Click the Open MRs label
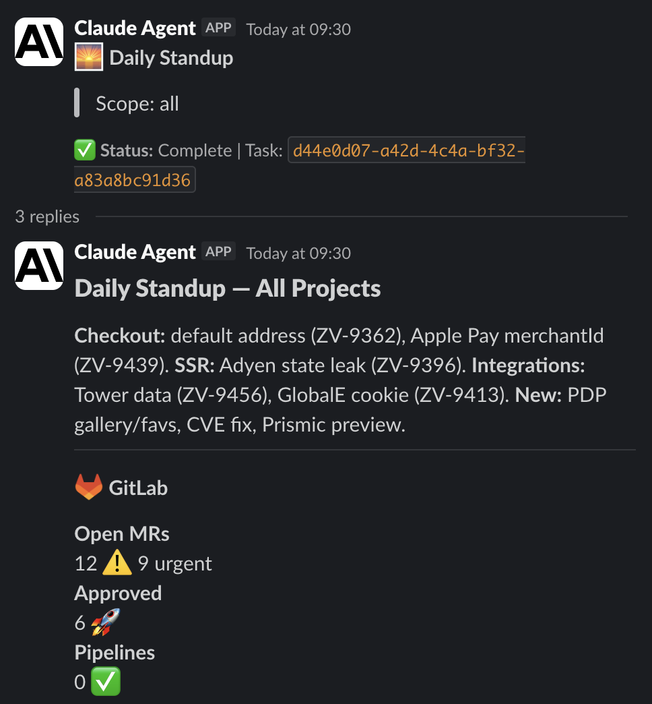 pyautogui.click(x=122, y=534)
